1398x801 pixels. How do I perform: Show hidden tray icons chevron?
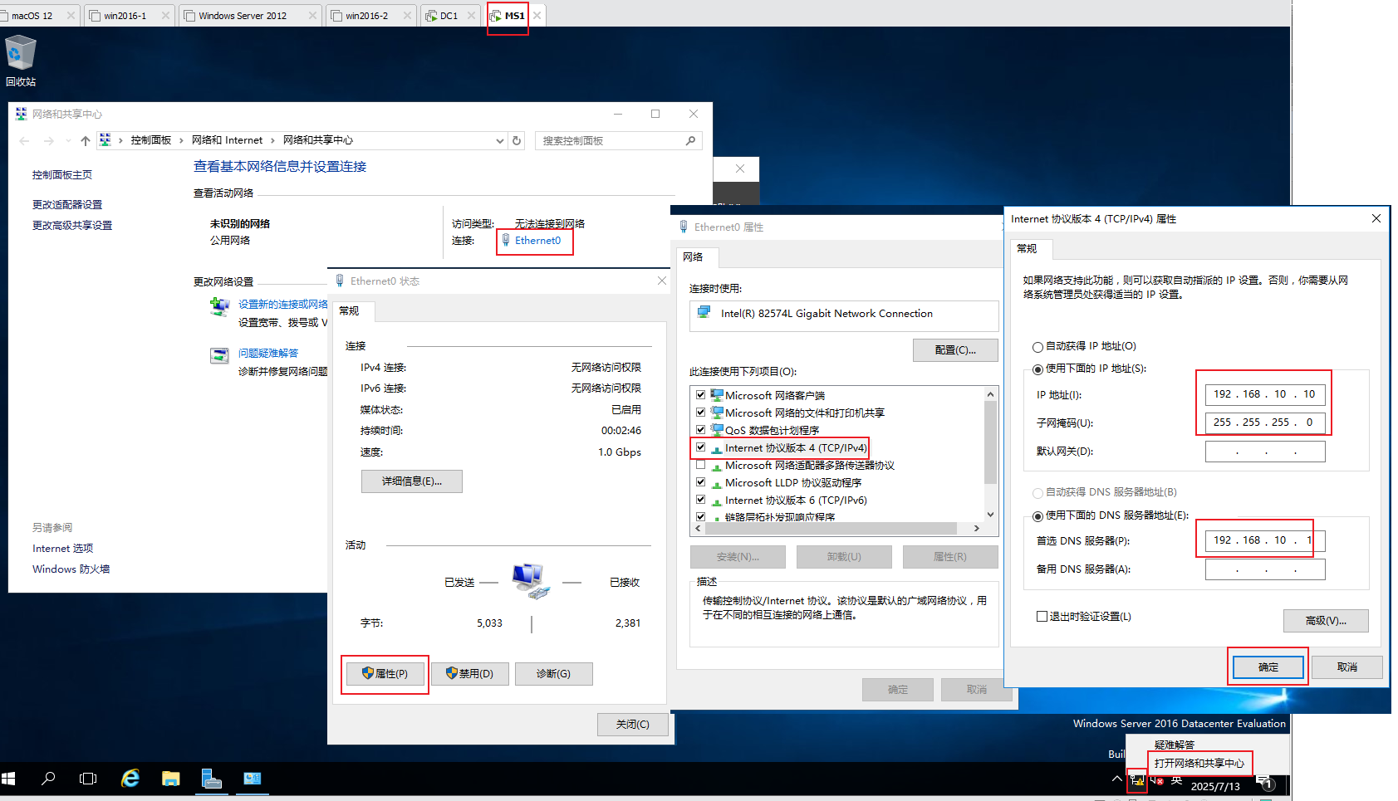coord(1116,779)
